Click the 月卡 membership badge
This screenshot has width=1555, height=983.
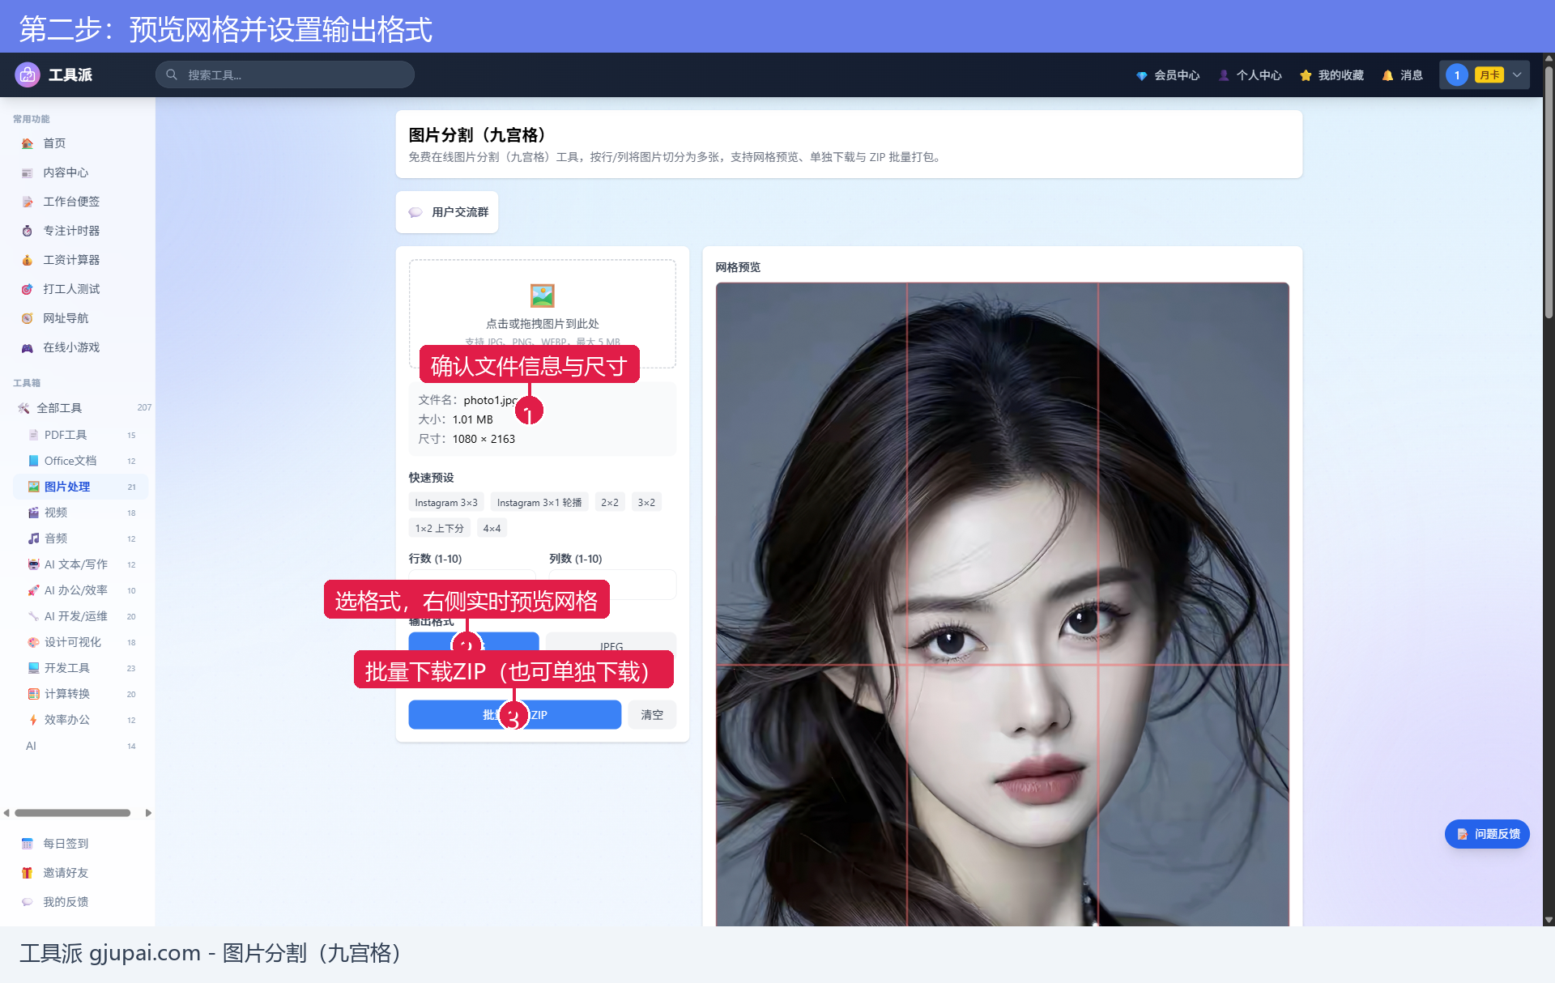pyautogui.click(x=1489, y=74)
